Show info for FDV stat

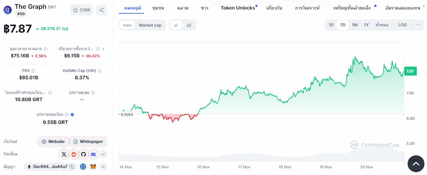pos(33,71)
